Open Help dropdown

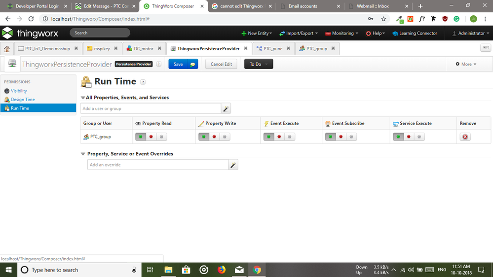tap(376, 34)
